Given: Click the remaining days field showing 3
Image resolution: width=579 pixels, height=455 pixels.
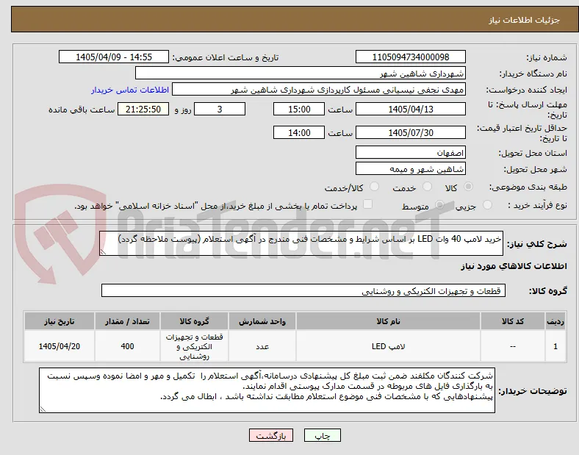Looking at the screenshot, I should [220, 109].
